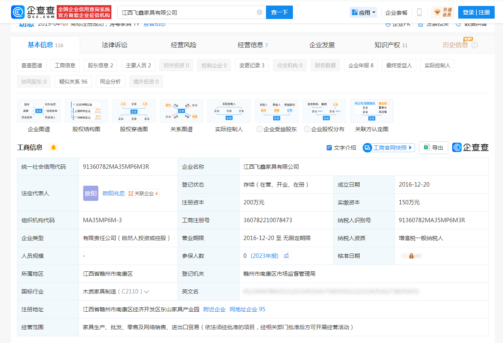Switch to the 经营风险 tab
This screenshot has width=503, height=343.
[184, 45]
